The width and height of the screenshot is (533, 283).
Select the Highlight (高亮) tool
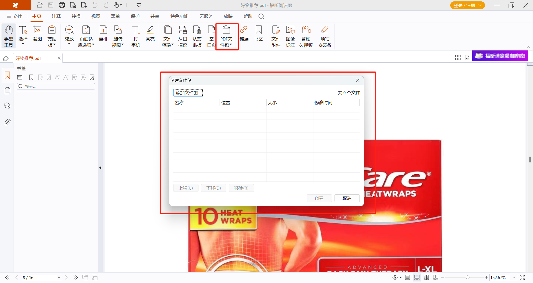pyautogui.click(x=150, y=34)
